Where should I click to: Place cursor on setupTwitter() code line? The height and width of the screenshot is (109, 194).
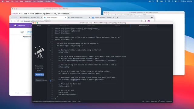point(64,52)
